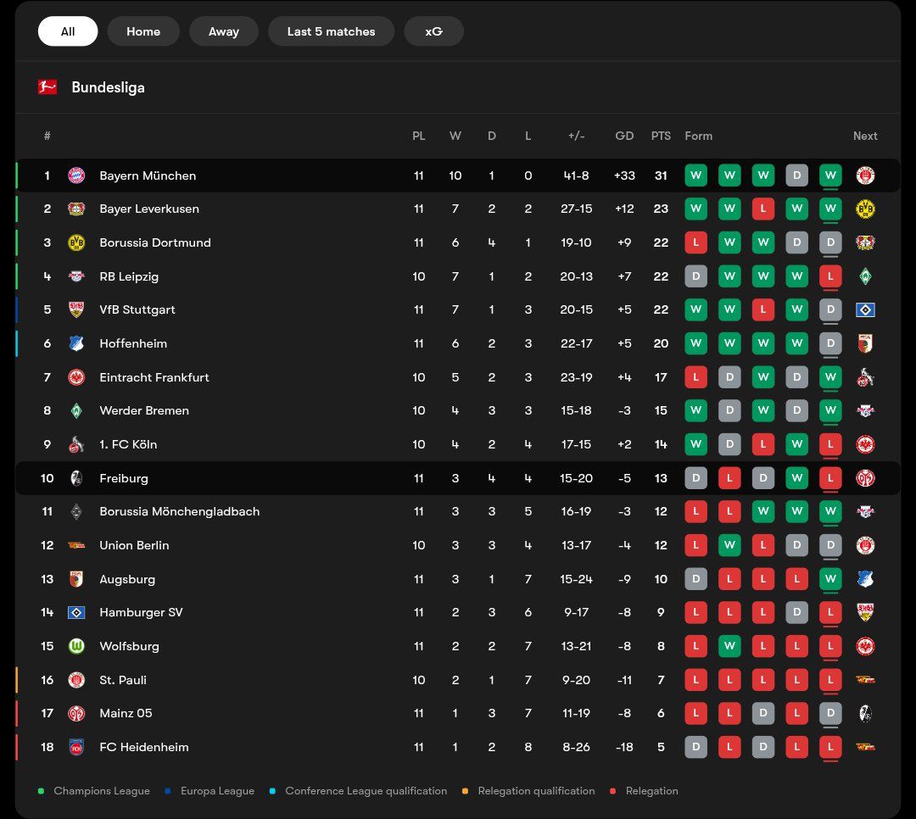Click the Bundesliga league logo icon
The height and width of the screenshot is (819, 916).
click(x=47, y=86)
